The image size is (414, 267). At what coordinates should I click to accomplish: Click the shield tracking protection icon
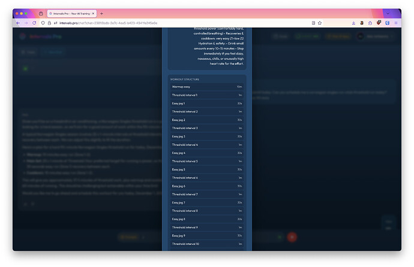click(43, 23)
